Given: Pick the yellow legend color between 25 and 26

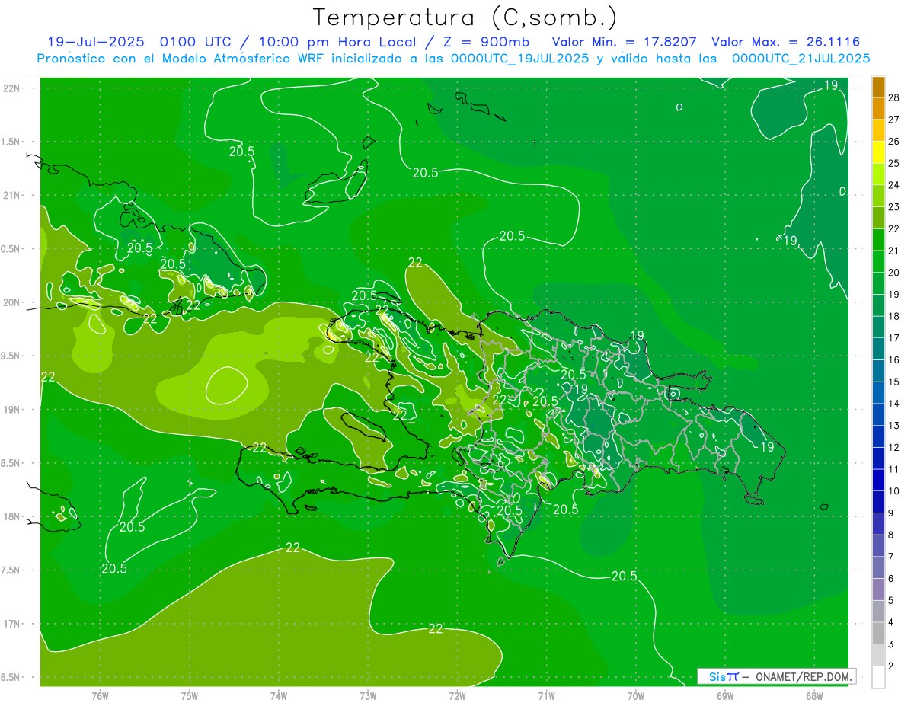Looking at the screenshot, I should 878,152.
